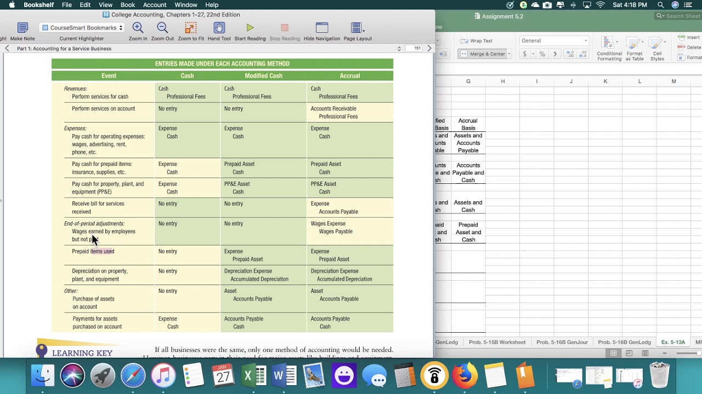Open iTunes from the Dock

click(163, 375)
